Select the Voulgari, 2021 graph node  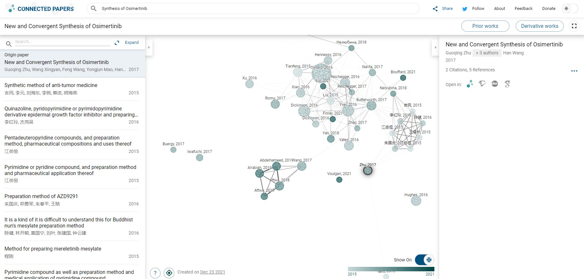coord(339,180)
